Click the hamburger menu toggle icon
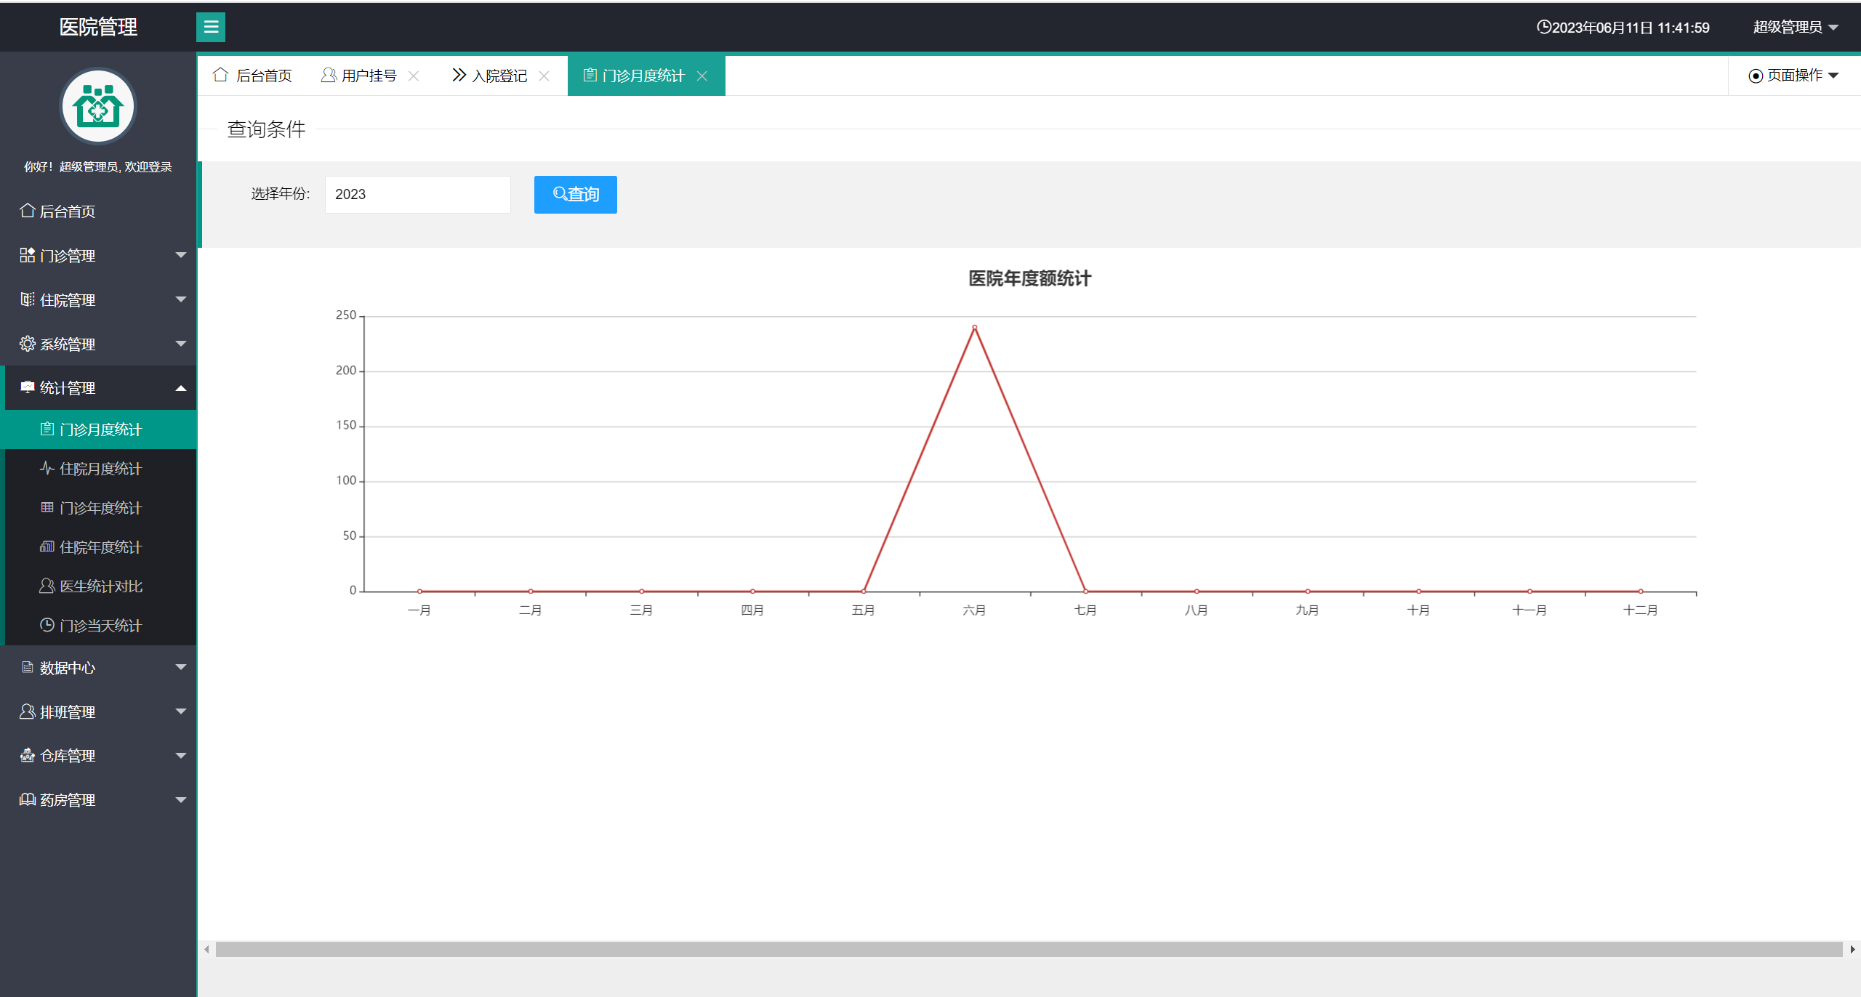Screen dimensions: 1861x997 [x=211, y=27]
